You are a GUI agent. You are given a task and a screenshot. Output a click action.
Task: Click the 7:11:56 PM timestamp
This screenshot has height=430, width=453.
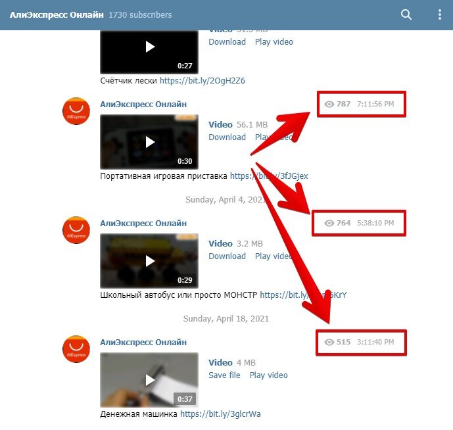pos(375,104)
